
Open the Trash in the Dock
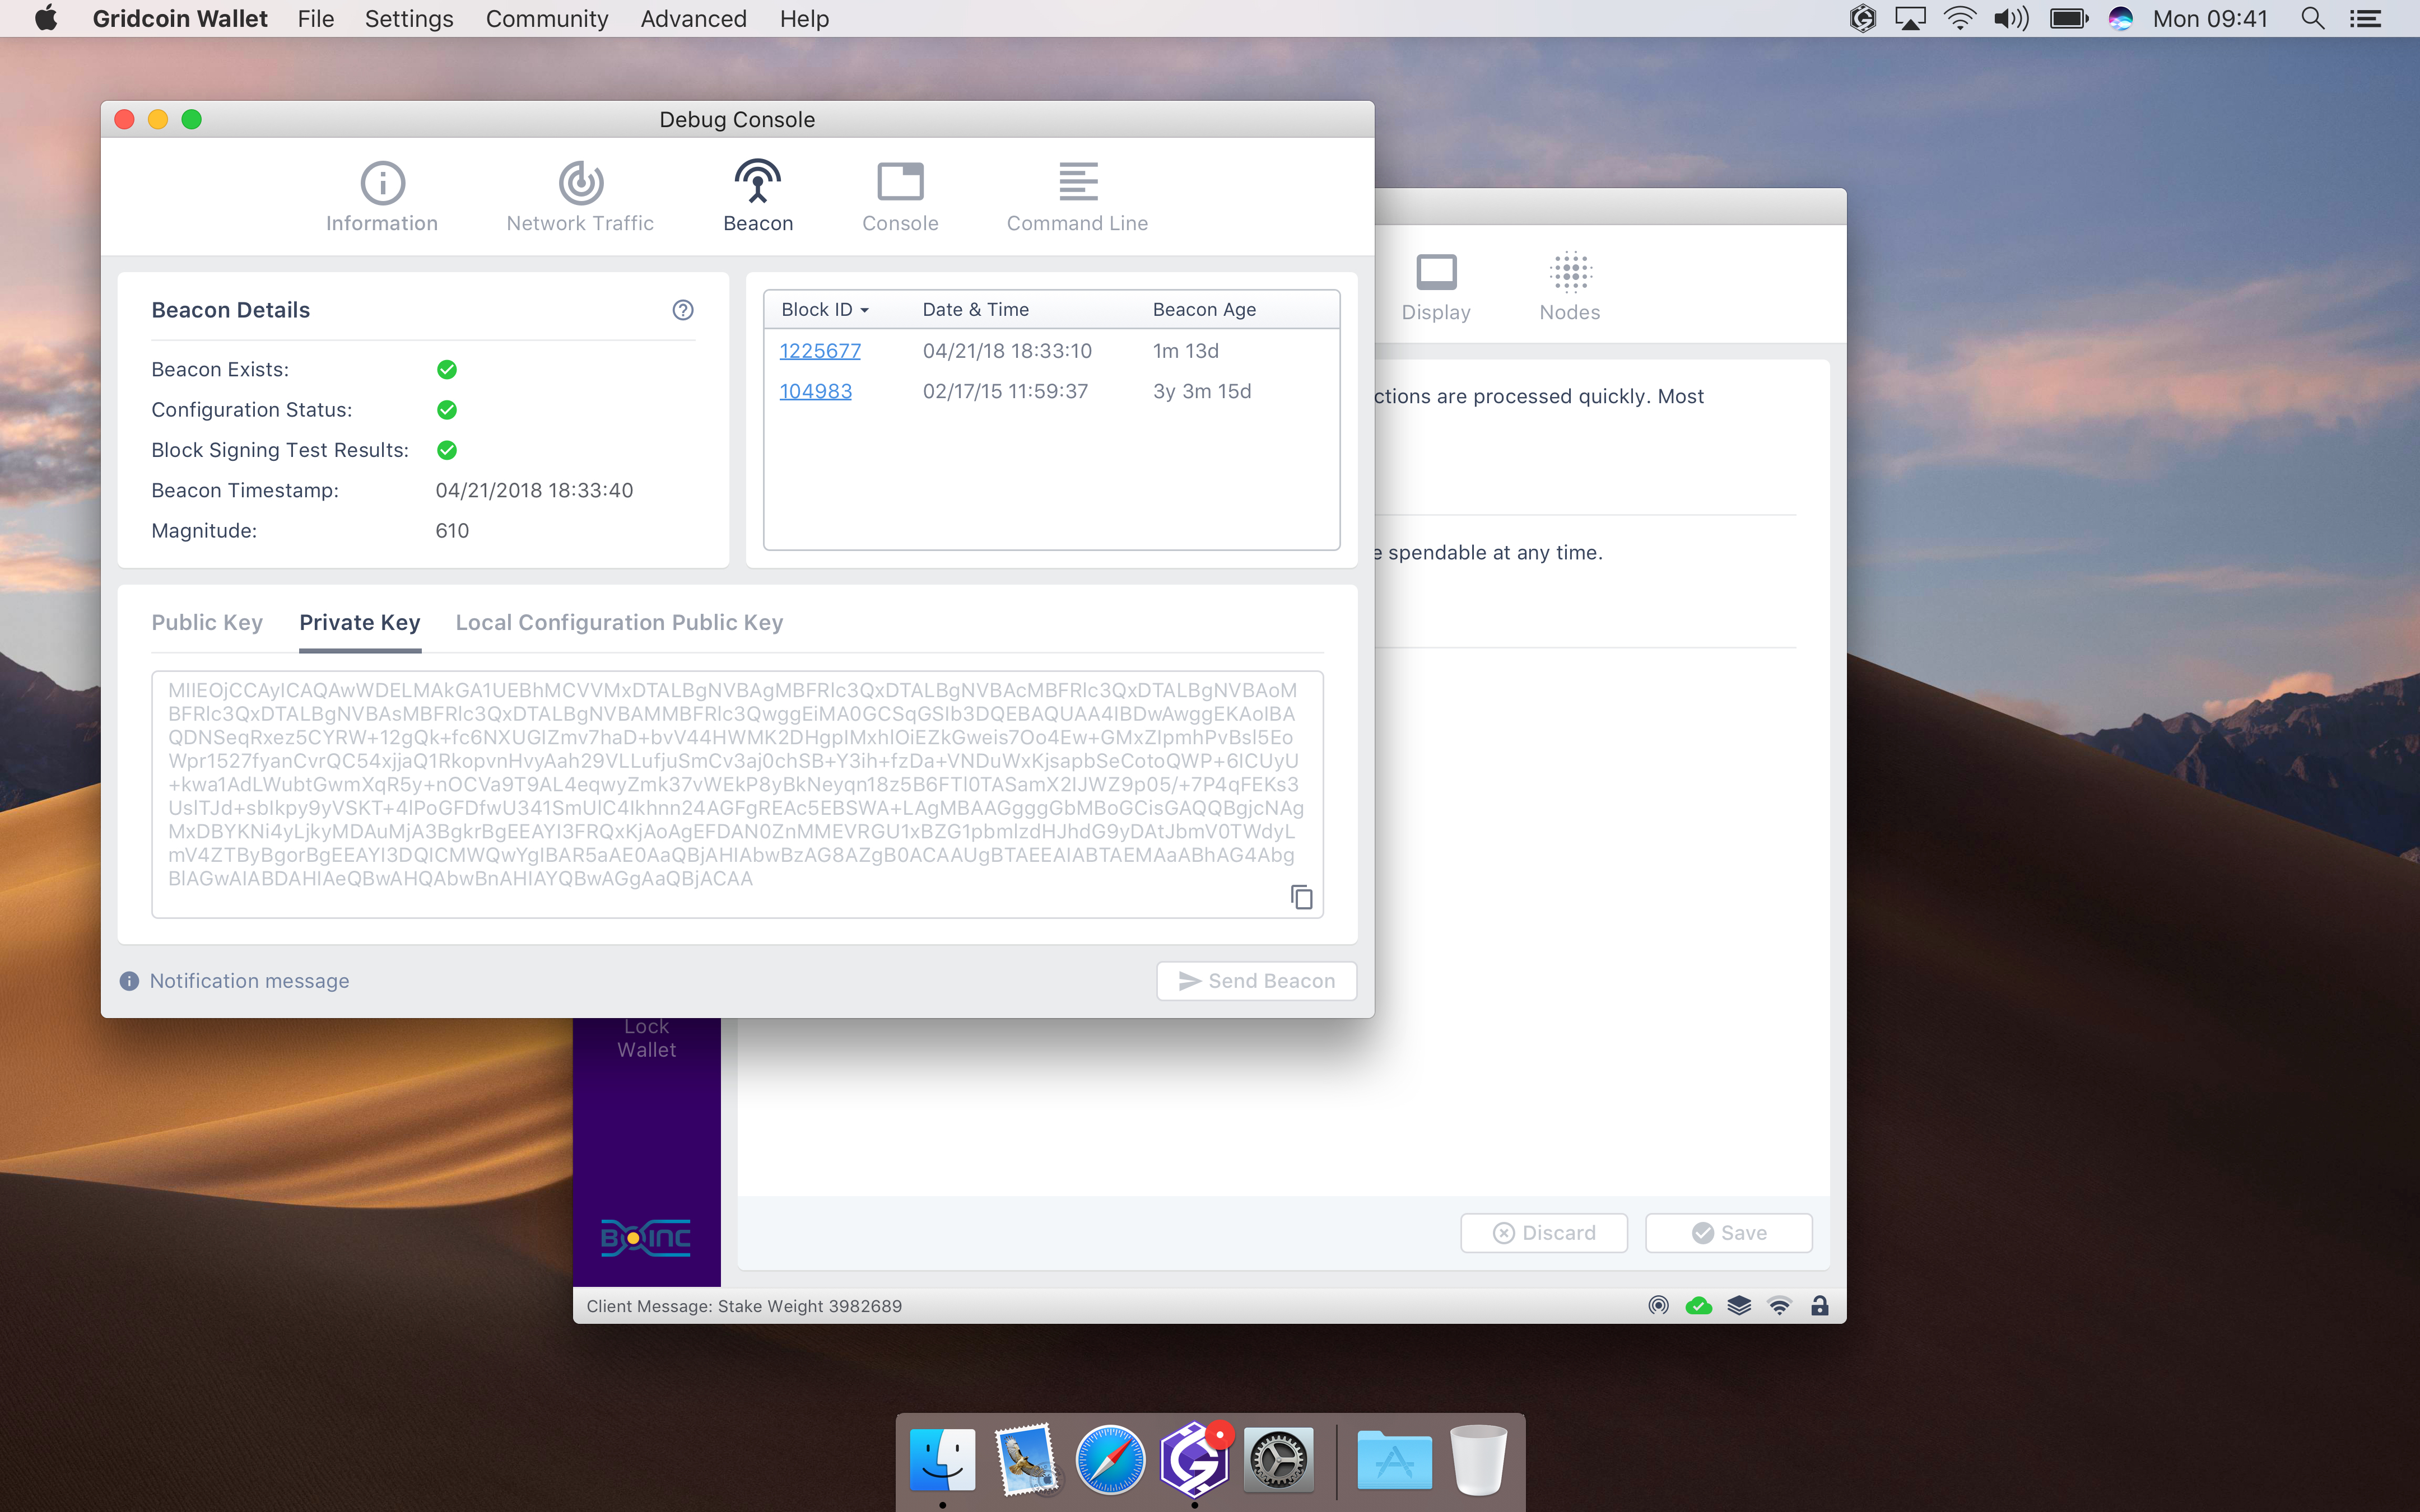click(x=1478, y=1459)
